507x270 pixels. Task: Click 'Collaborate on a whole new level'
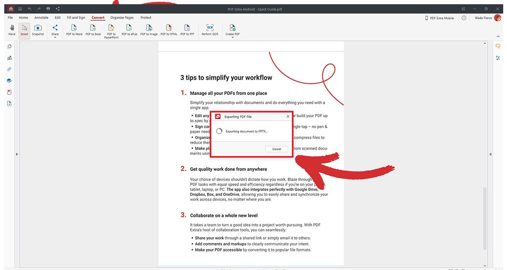pos(224,216)
